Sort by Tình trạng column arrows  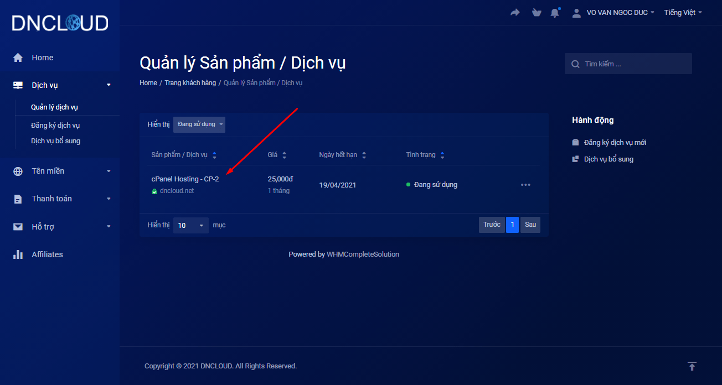coord(442,155)
